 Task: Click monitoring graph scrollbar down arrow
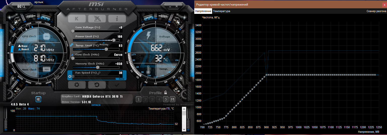click(184, 129)
